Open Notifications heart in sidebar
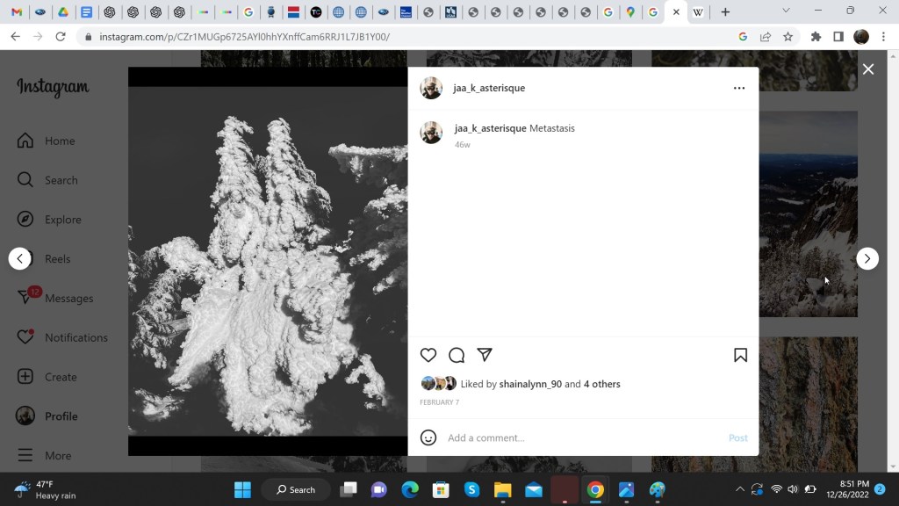The width and height of the screenshot is (899, 506). [x=75, y=337]
